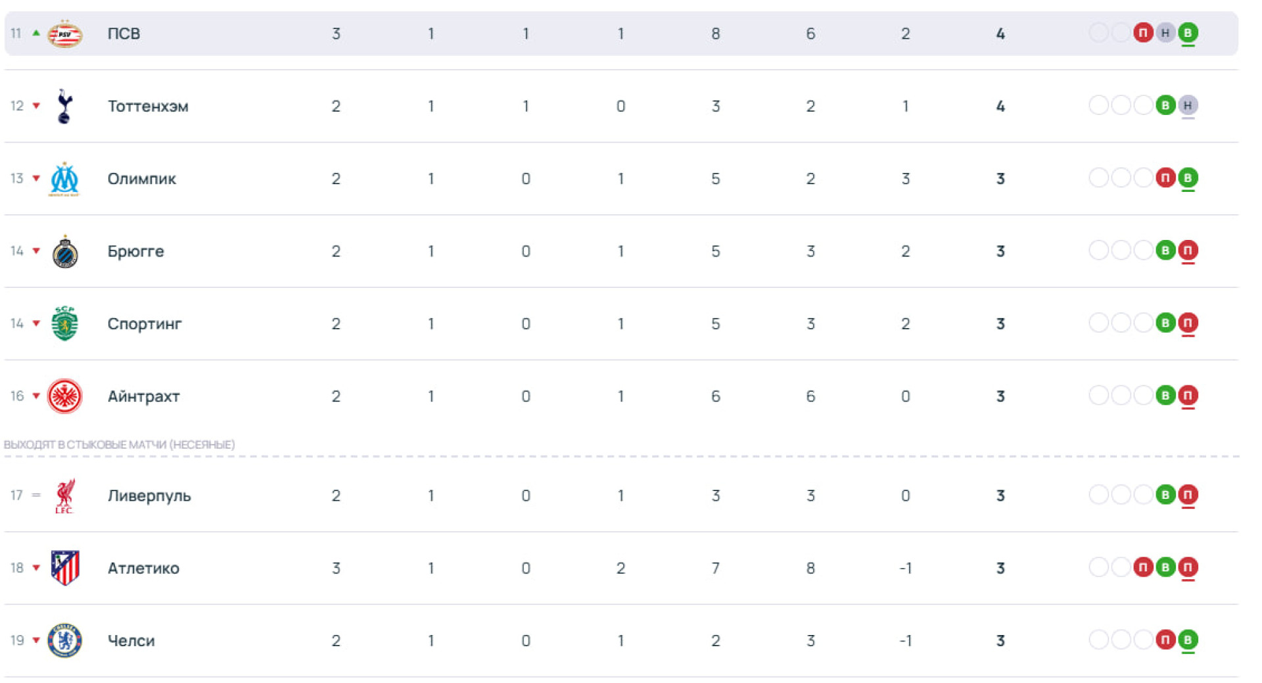Click the Chelsea club crest
1262x683 pixels.
(x=64, y=640)
